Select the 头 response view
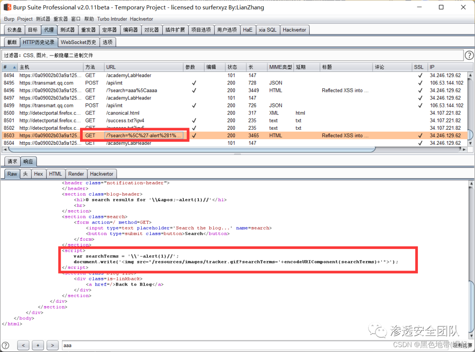This screenshot has width=475, height=352. (x=26, y=174)
